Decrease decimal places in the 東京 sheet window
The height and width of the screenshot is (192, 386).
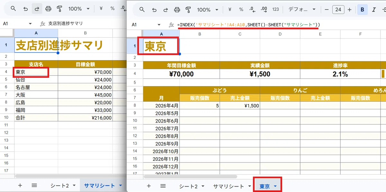click(x=253, y=10)
